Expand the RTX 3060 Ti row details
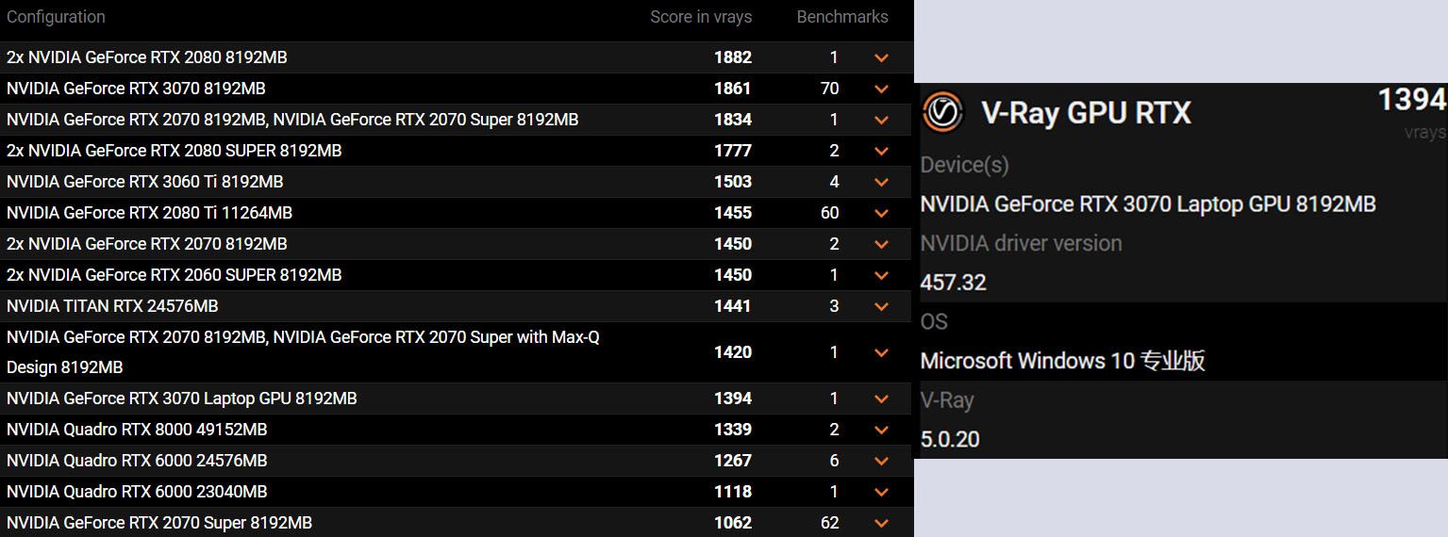Viewport: 1448px width, 537px height. (x=881, y=182)
